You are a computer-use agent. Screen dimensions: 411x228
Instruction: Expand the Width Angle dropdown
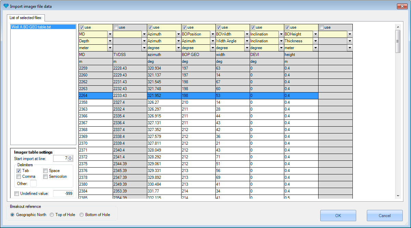(x=247, y=41)
